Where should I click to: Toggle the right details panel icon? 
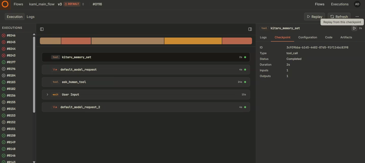[250, 29]
